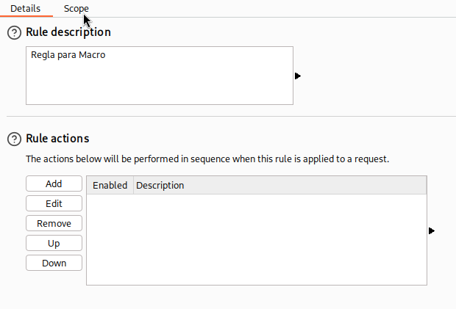Expand arrow beside rule actions table
The width and height of the screenshot is (456, 309).
[432, 231]
